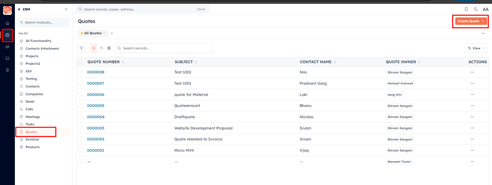Viewport: 492px width, 185px height.
Task: Click Hemant Kumwat owner tag
Action: pyautogui.click(x=400, y=83)
